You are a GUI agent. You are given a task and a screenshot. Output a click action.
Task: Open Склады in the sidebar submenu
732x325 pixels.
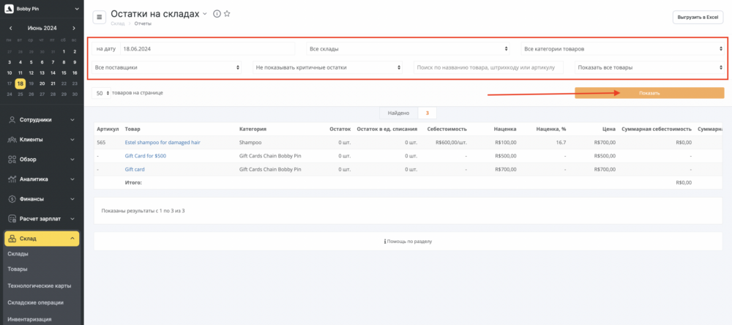pyautogui.click(x=18, y=253)
